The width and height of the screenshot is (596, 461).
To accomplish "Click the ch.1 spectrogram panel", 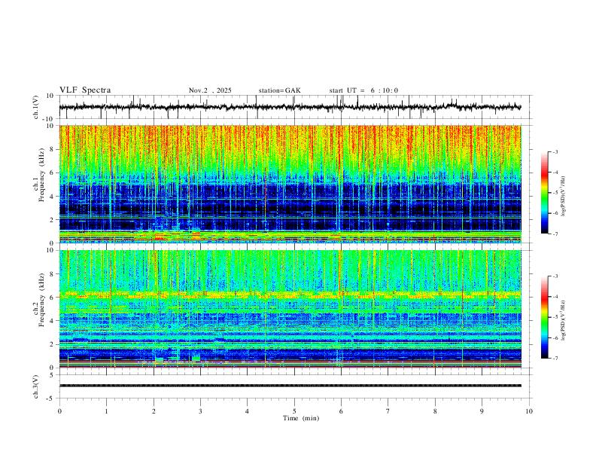I will click(x=290, y=184).
